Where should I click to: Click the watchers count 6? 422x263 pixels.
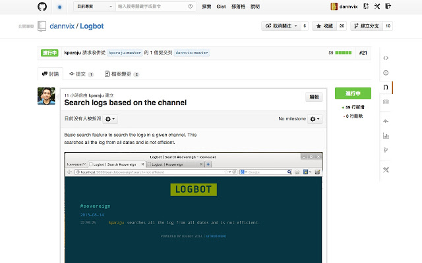tap(305, 26)
